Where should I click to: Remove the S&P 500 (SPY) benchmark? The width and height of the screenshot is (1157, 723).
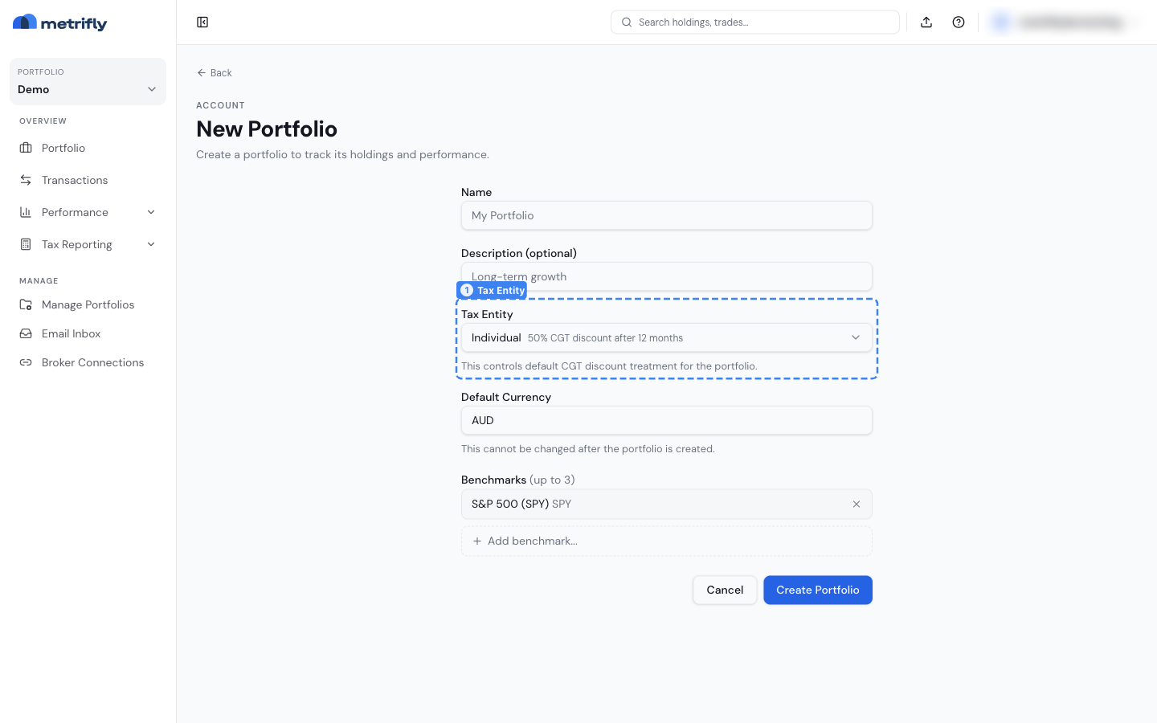coord(857,504)
